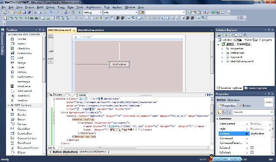Switch to the Events tab in Properties
The image size is (276, 162).
pyautogui.click(x=245, y=106)
